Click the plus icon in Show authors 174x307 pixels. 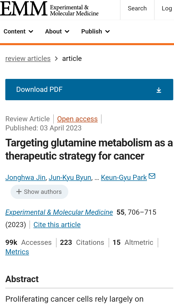pyautogui.click(x=19, y=192)
